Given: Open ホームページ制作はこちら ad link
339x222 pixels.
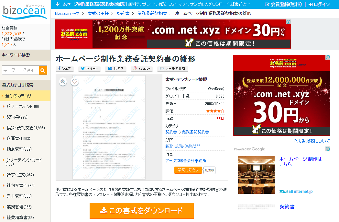Looking at the screenshot, I should [301, 162].
